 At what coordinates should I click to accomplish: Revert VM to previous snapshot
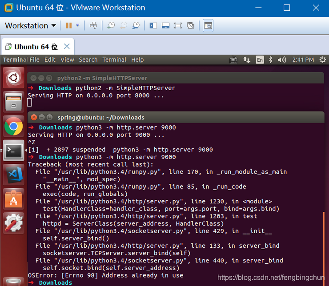[124, 26]
